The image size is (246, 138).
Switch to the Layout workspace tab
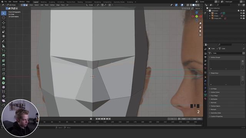pos(36,2)
